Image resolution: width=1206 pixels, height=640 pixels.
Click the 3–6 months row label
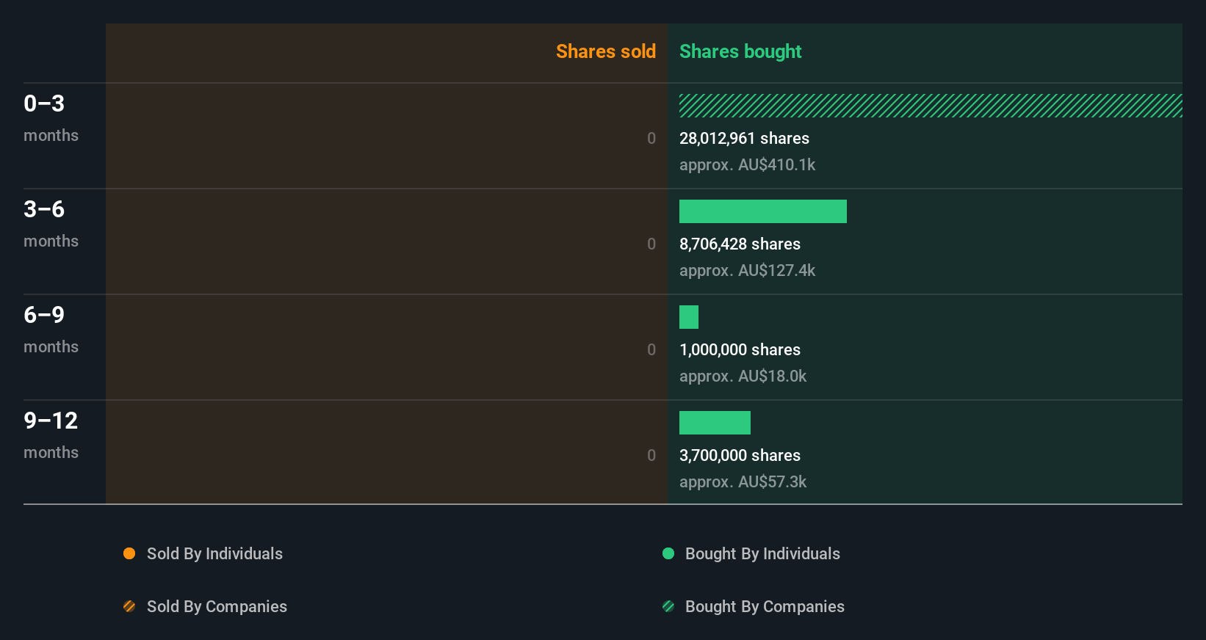(x=51, y=224)
